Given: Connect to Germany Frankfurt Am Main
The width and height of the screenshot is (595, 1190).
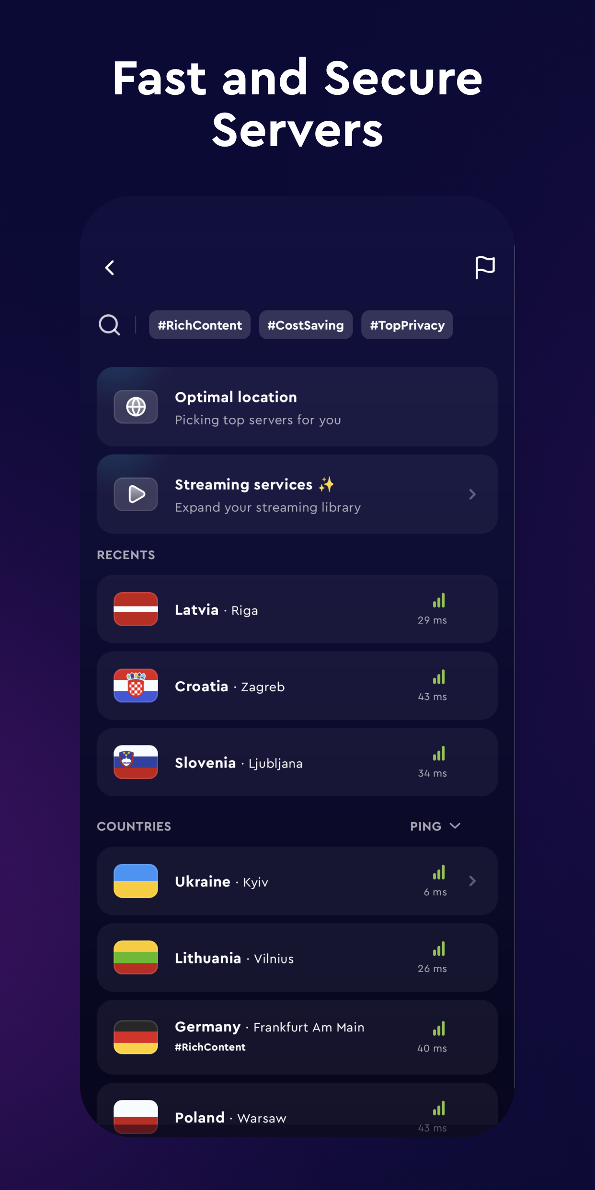Looking at the screenshot, I should pyautogui.click(x=297, y=1037).
